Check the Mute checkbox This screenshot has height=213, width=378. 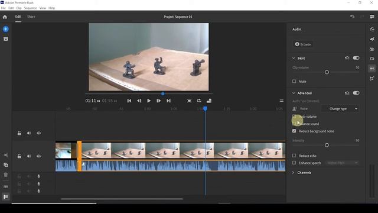294,82
